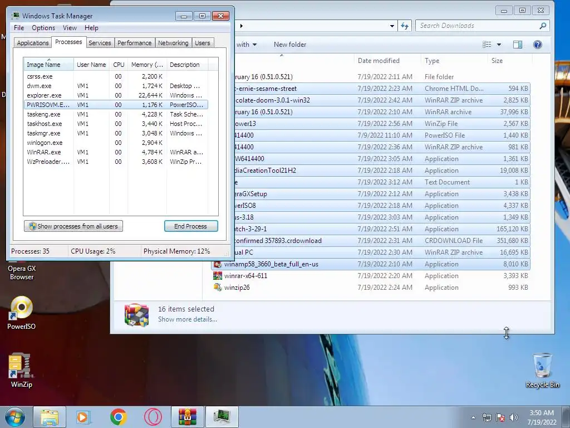
Task: Switch to Applications tab
Action: click(x=33, y=42)
